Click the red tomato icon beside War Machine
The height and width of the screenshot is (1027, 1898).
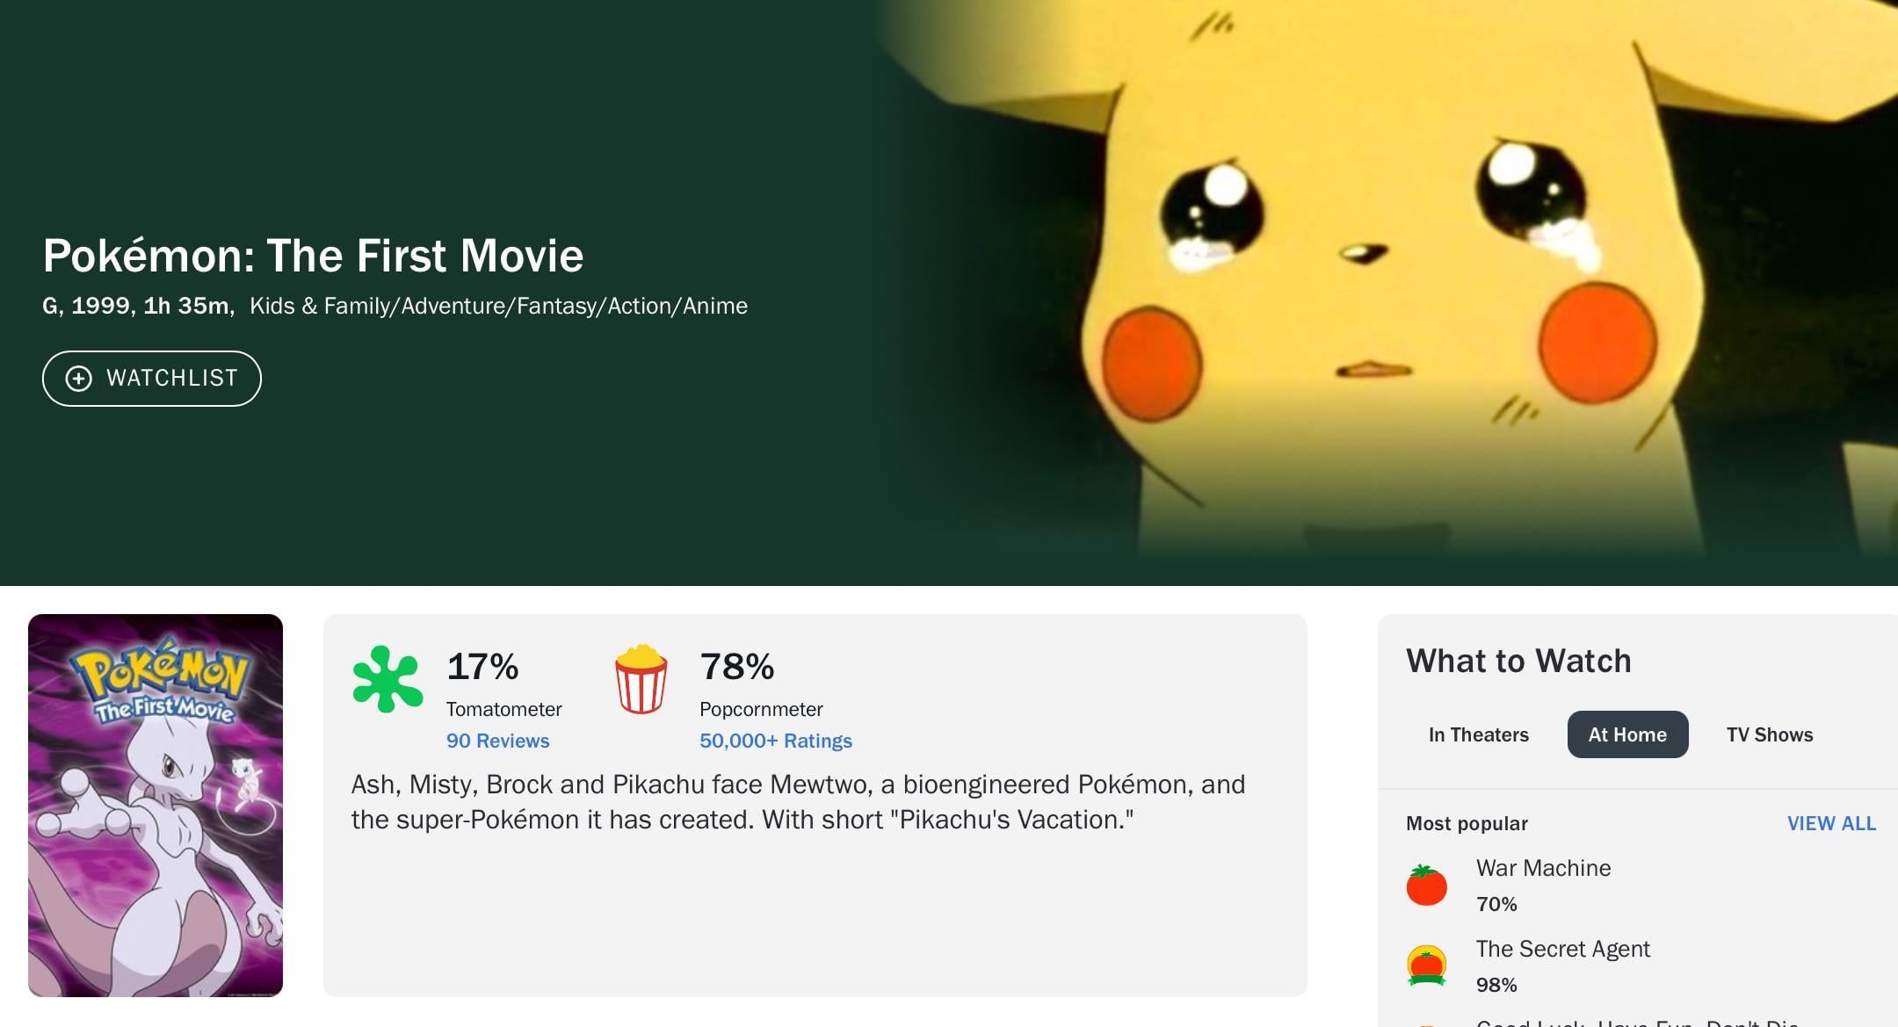[1426, 885]
